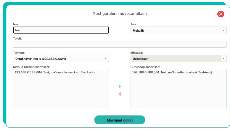The image size is (230, 130).
Task: Focus the Ism field containing Test
Action: tap(61, 30)
